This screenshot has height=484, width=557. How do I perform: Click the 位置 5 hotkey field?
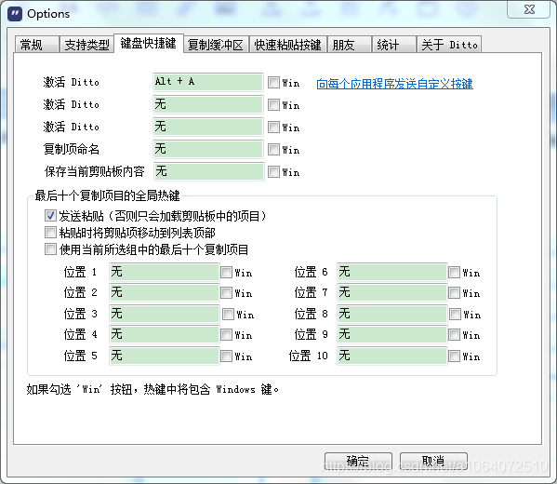click(164, 356)
